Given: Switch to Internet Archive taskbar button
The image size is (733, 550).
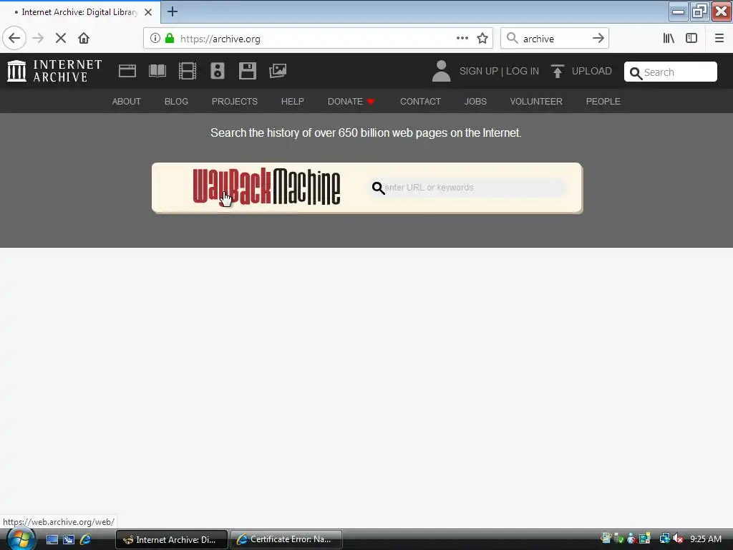Looking at the screenshot, I should pyautogui.click(x=172, y=540).
